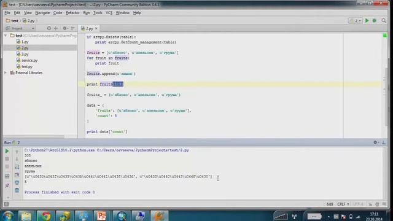Click memory indicator icon at status bar end

point(384,204)
